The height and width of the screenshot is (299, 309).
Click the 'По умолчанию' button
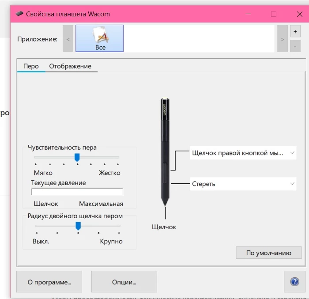click(x=268, y=253)
